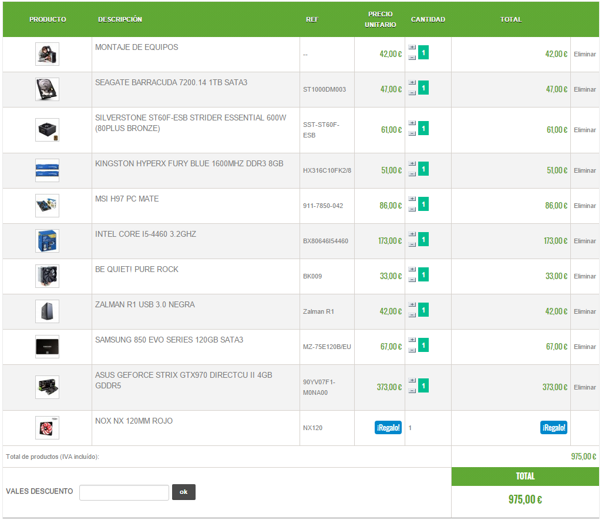Click the ¡Regalo! badge in unit price column
The image size is (602, 520).
(x=388, y=428)
